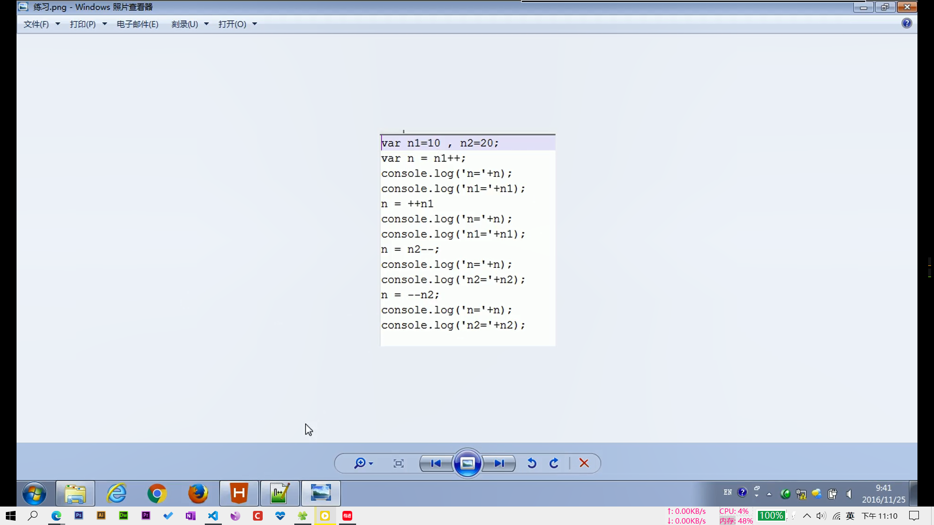Click the inner taskbar volume speaker
Viewport: 934px width, 525px height.
(x=848, y=494)
